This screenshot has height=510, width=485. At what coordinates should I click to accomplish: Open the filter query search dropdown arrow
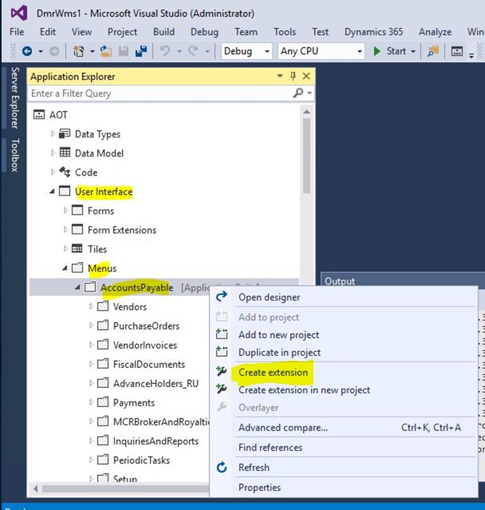(x=310, y=93)
